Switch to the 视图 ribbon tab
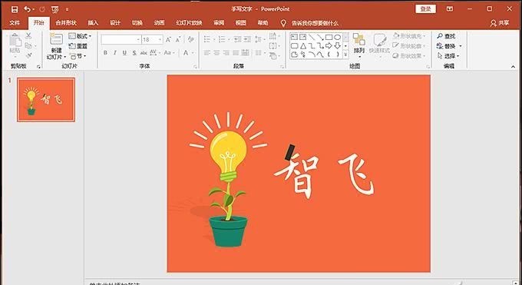Viewport: 522px width, 285px height. (x=241, y=23)
